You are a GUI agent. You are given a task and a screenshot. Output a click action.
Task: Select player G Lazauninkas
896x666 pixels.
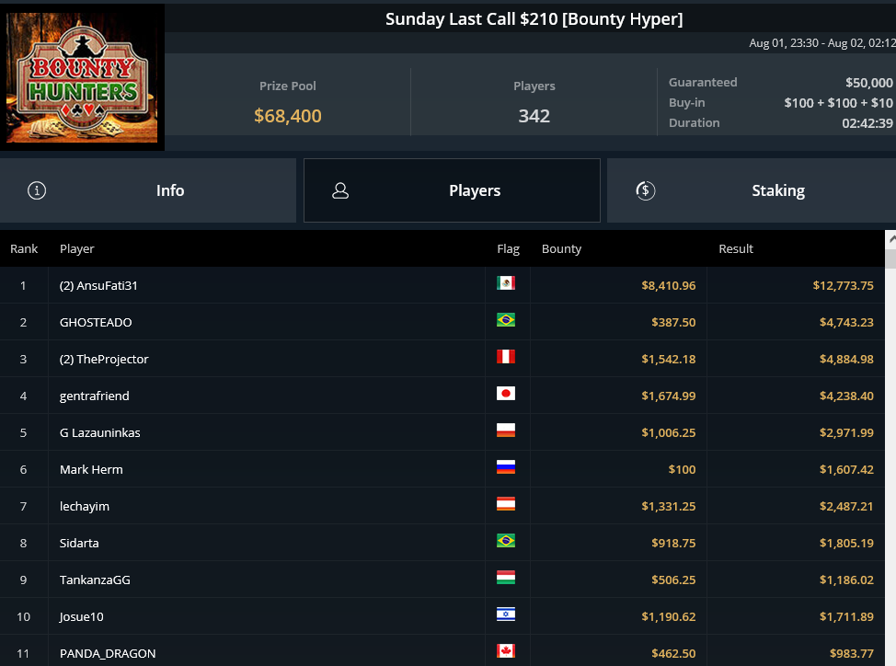coord(100,432)
